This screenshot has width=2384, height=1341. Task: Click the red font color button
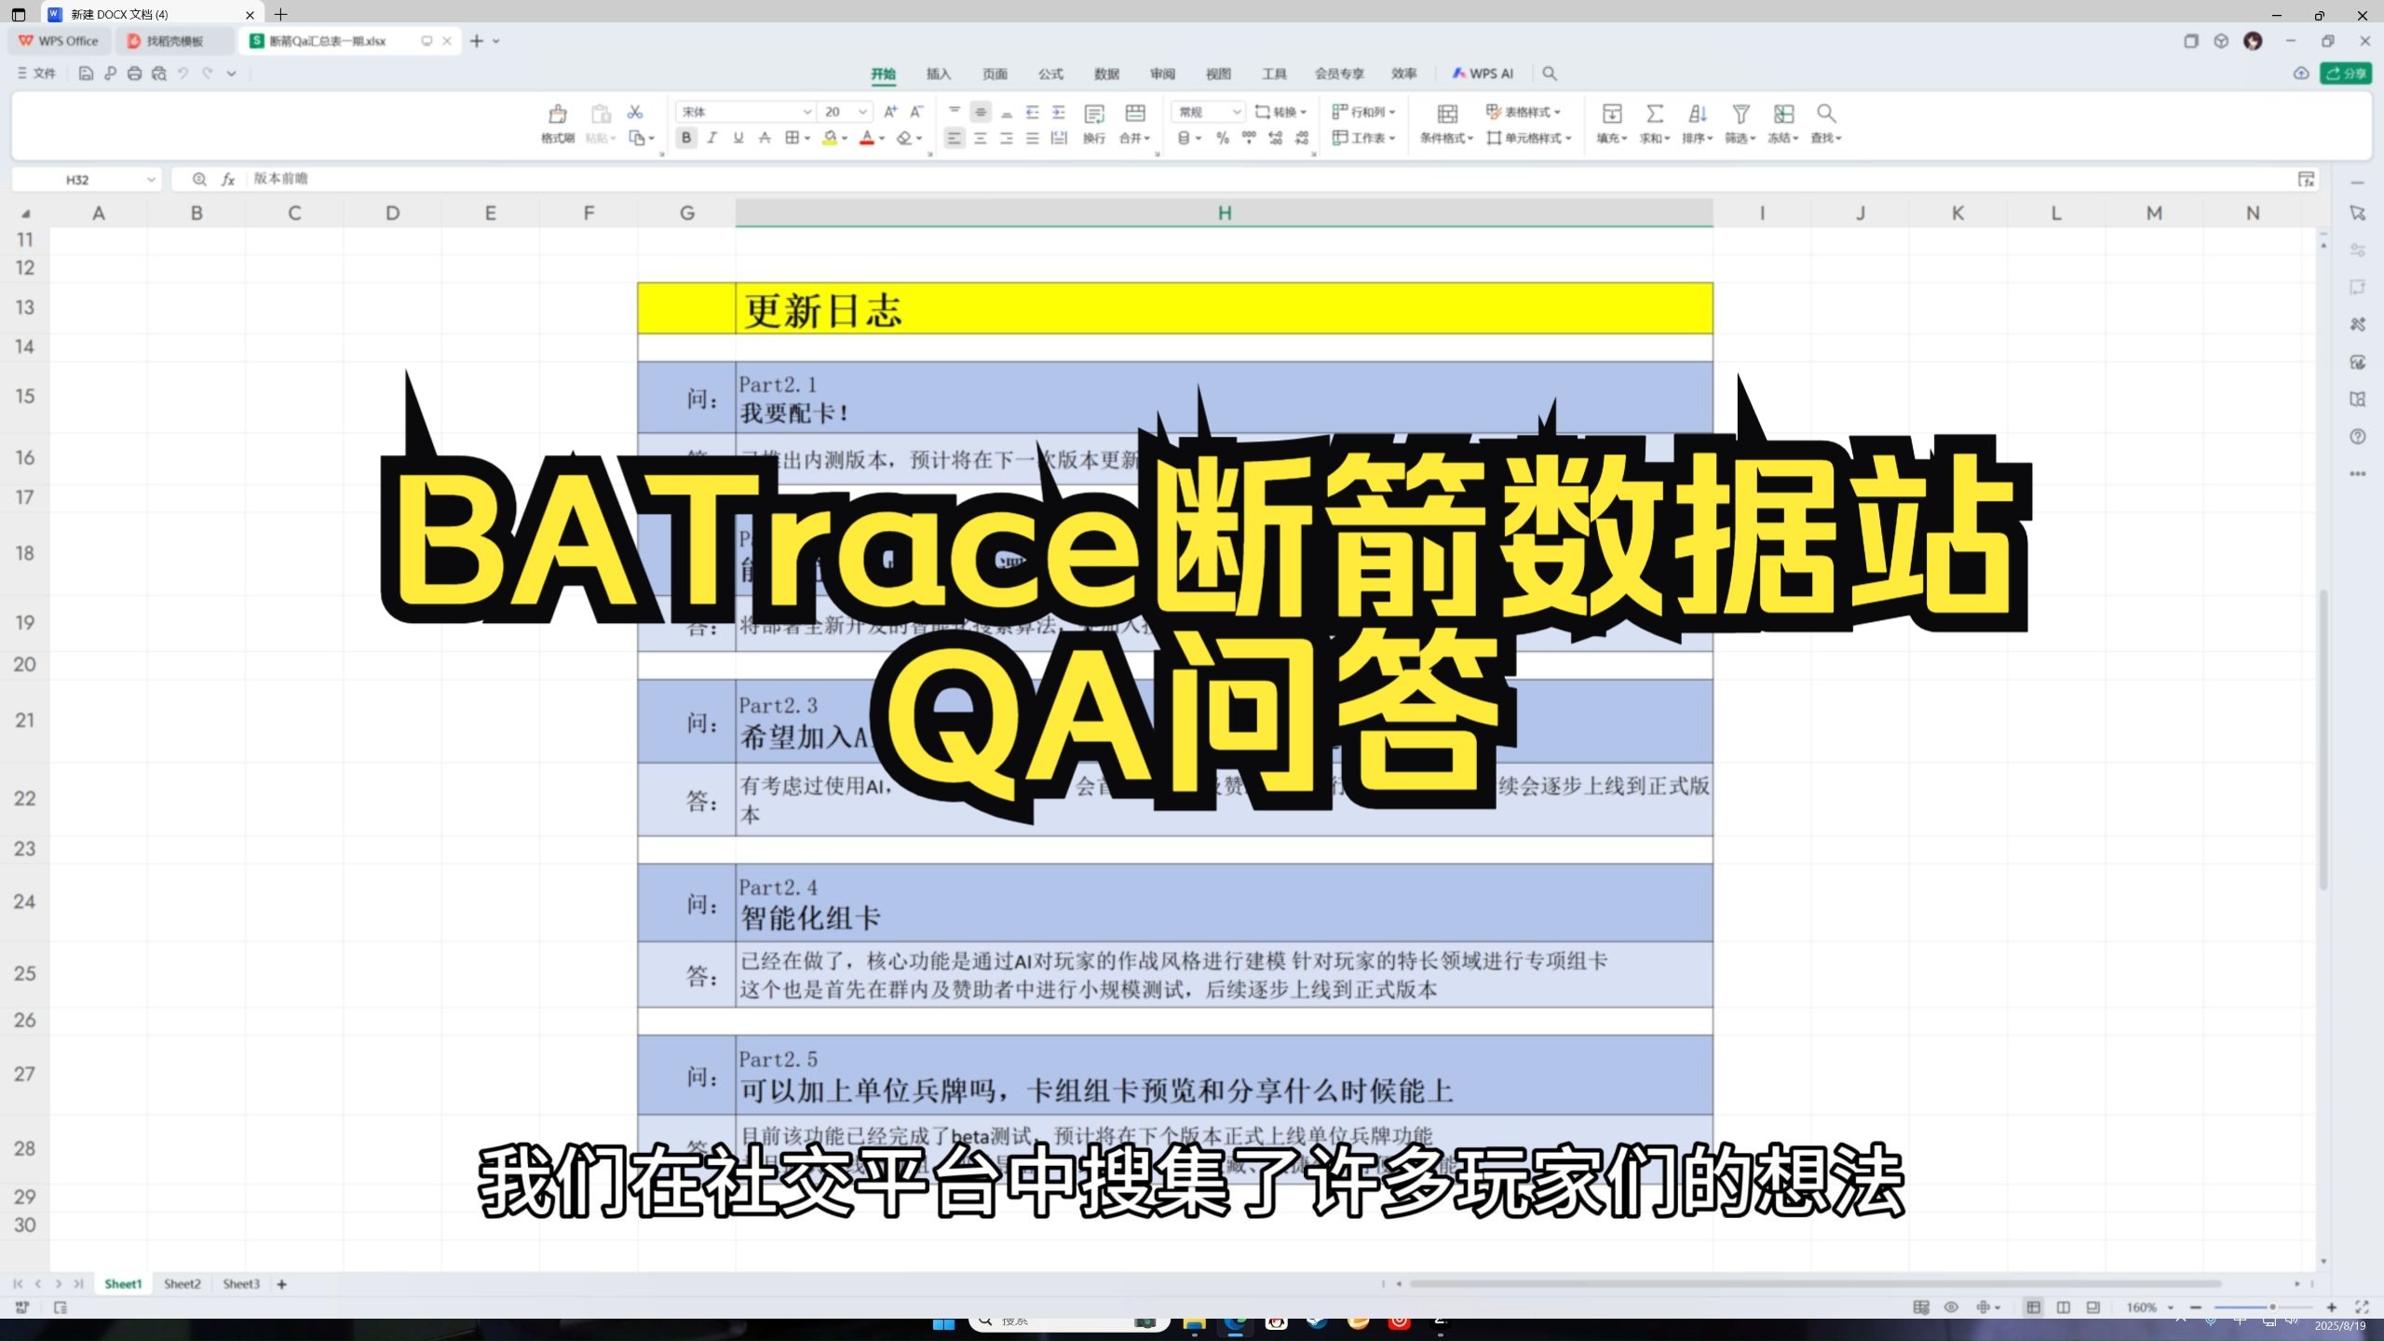click(x=867, y=138)
